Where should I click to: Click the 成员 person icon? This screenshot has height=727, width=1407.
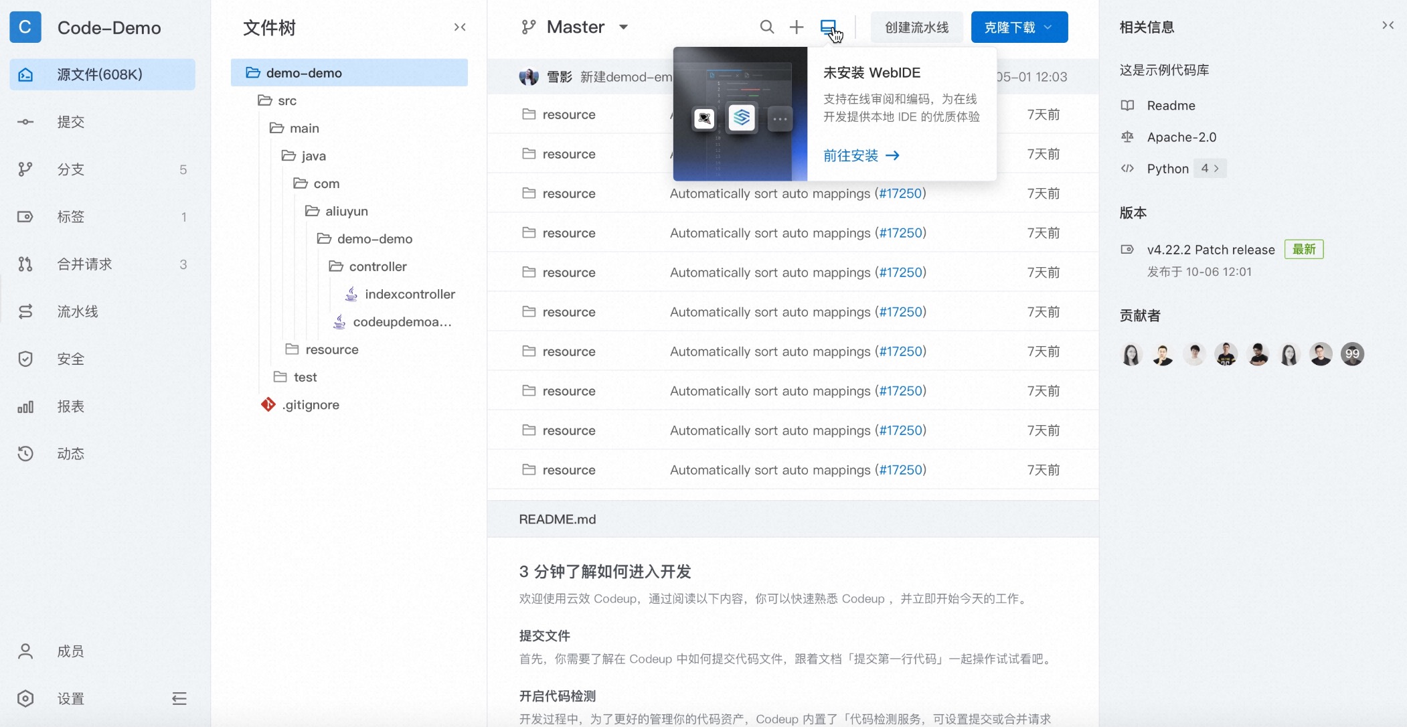(x=25, y=651)
